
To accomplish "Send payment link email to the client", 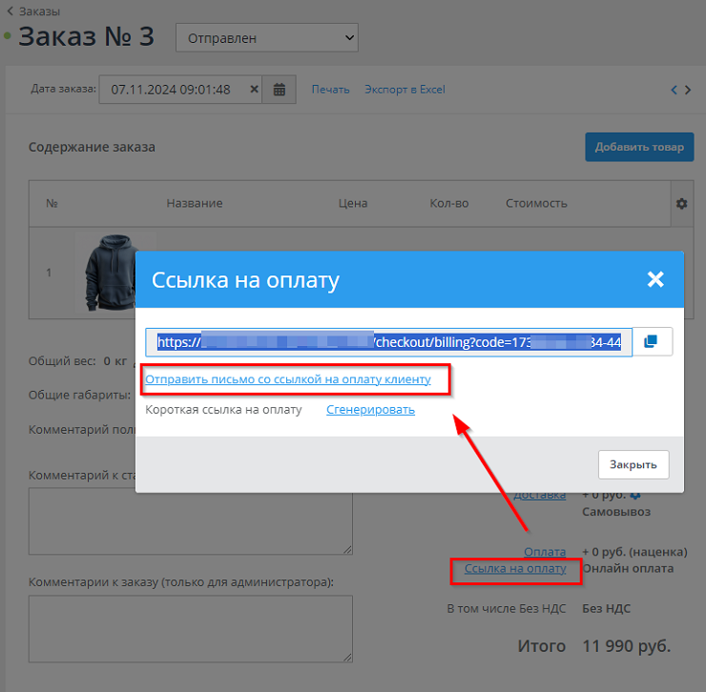I will click(287, 379).
